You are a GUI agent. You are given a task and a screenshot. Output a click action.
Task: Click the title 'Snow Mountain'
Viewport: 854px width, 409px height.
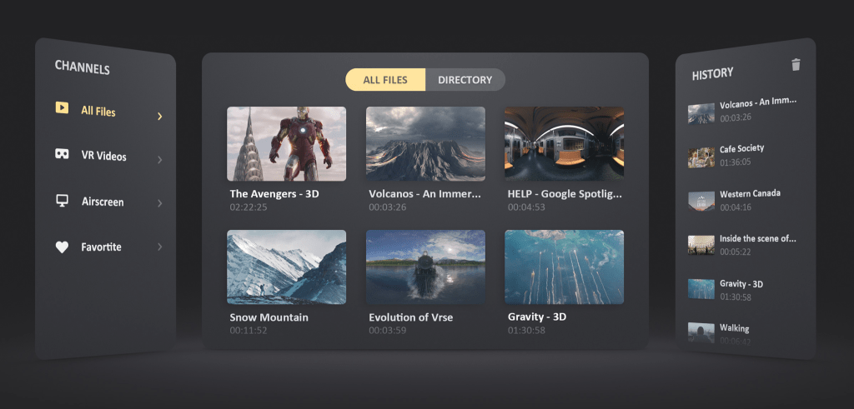coord(269,317)
